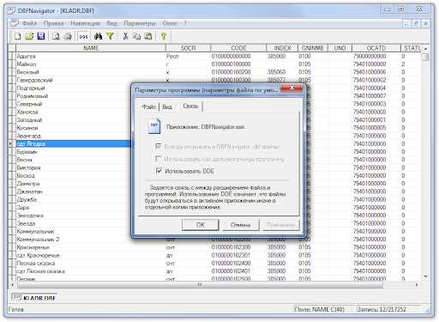Click the OCATD column header
439x322 pixels.
376,48
